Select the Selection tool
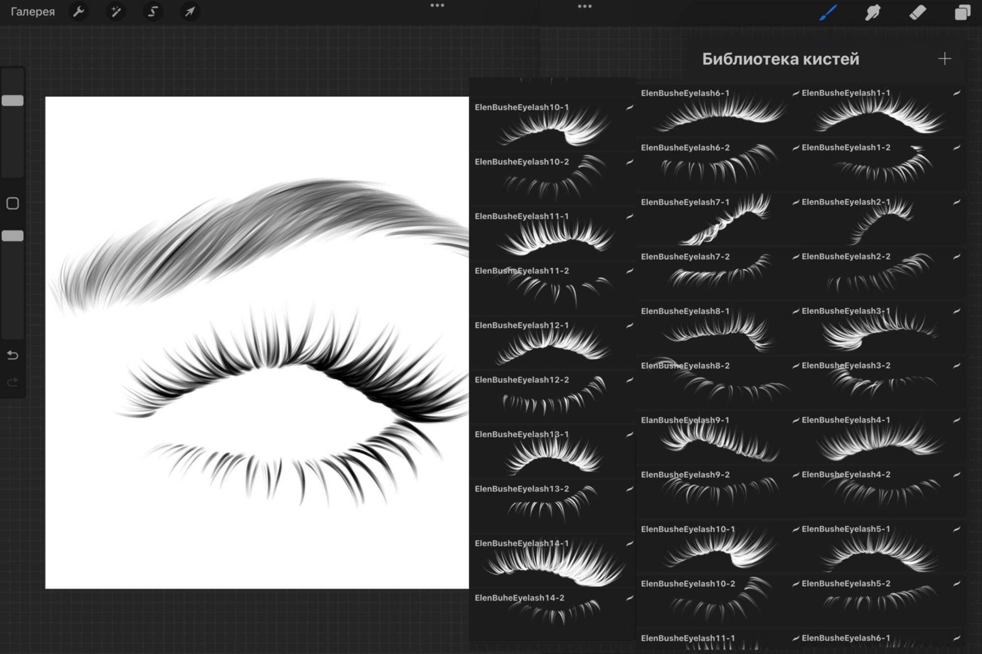The image size is (982, 654). tap(153, 12)
